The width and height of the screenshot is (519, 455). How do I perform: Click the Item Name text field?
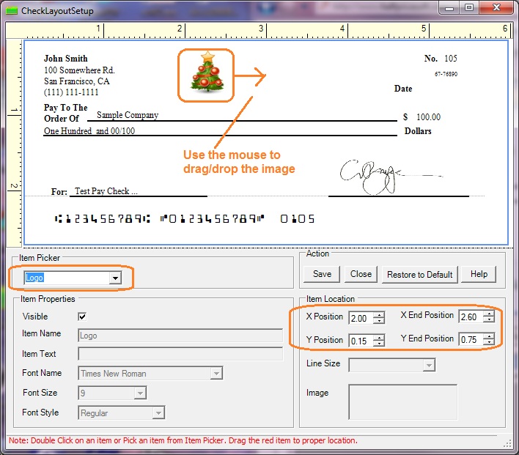coord(180,336)
